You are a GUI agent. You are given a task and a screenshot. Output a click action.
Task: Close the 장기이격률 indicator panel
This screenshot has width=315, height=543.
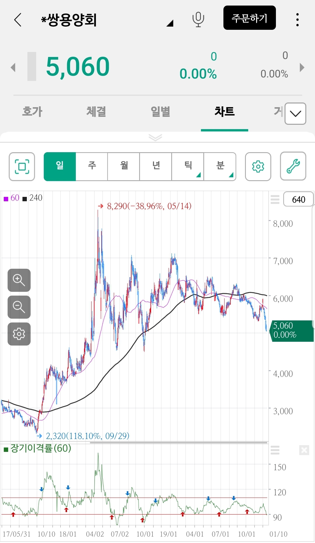(304, 450)
